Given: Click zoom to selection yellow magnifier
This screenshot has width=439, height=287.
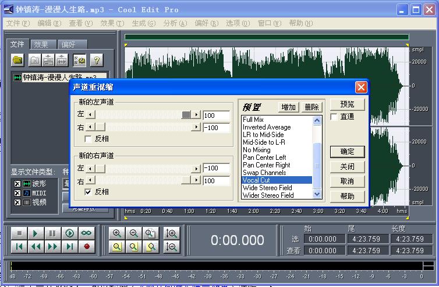Looking at the screenshot, I should tap(117, 247).
